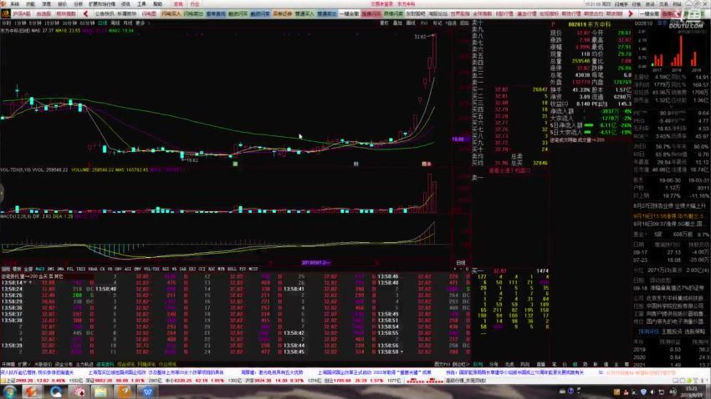Switch chart to 30分钟 period
711x399 pixels.
click(x=69, y=23)
